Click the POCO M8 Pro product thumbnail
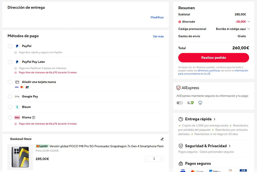 (20, 157)
